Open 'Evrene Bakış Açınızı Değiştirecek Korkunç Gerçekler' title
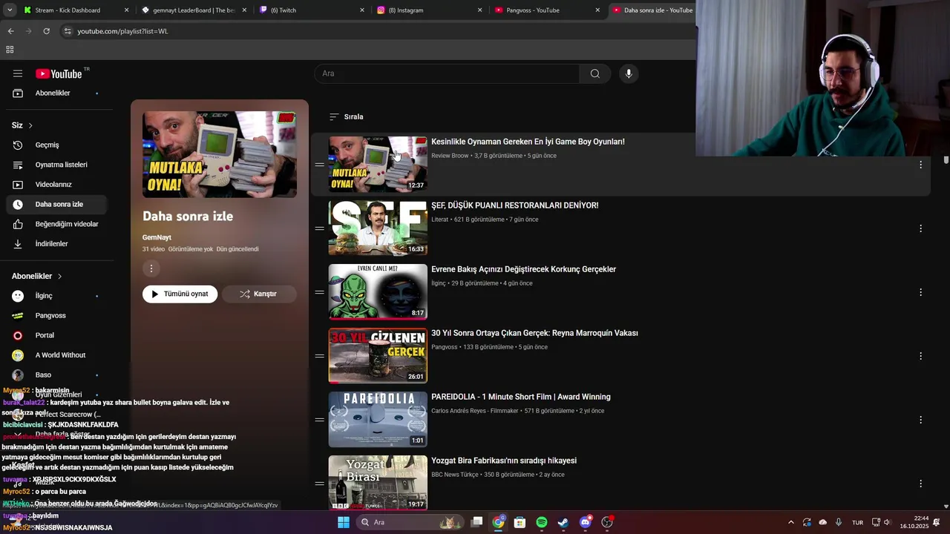The height and width of the screenshot is (534, 950). [523, 269]
